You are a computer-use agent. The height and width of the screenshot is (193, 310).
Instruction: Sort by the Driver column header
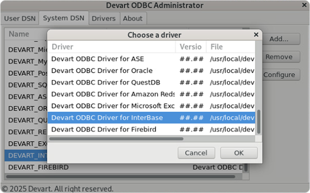(x=111, y=47)
